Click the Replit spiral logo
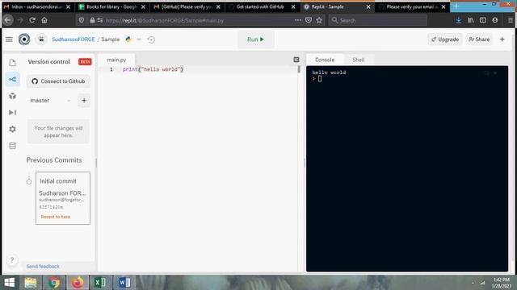Viewport: 517px width, 290px height. coord(24,39)
